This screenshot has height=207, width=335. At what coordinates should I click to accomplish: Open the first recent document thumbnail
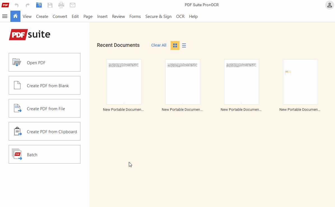124,82
